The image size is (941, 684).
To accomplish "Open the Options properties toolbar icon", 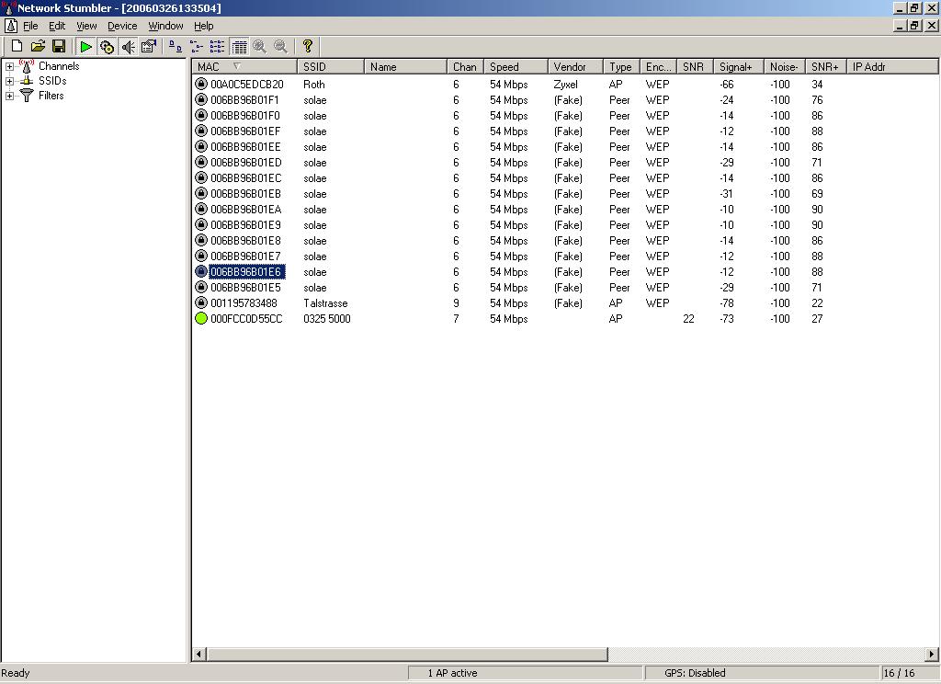I will pyautogui.click(x=148, y=46).
